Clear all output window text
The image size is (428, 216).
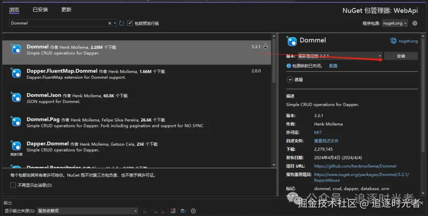pyautogui.click(x=173, y=211)
